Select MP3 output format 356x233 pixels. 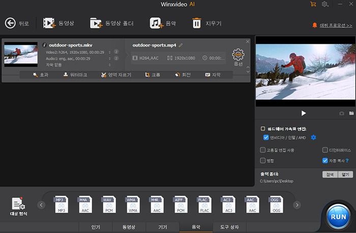[x=62, y=205]
